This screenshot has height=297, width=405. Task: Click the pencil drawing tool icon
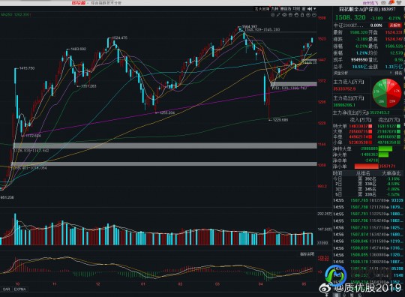[278, 15]
